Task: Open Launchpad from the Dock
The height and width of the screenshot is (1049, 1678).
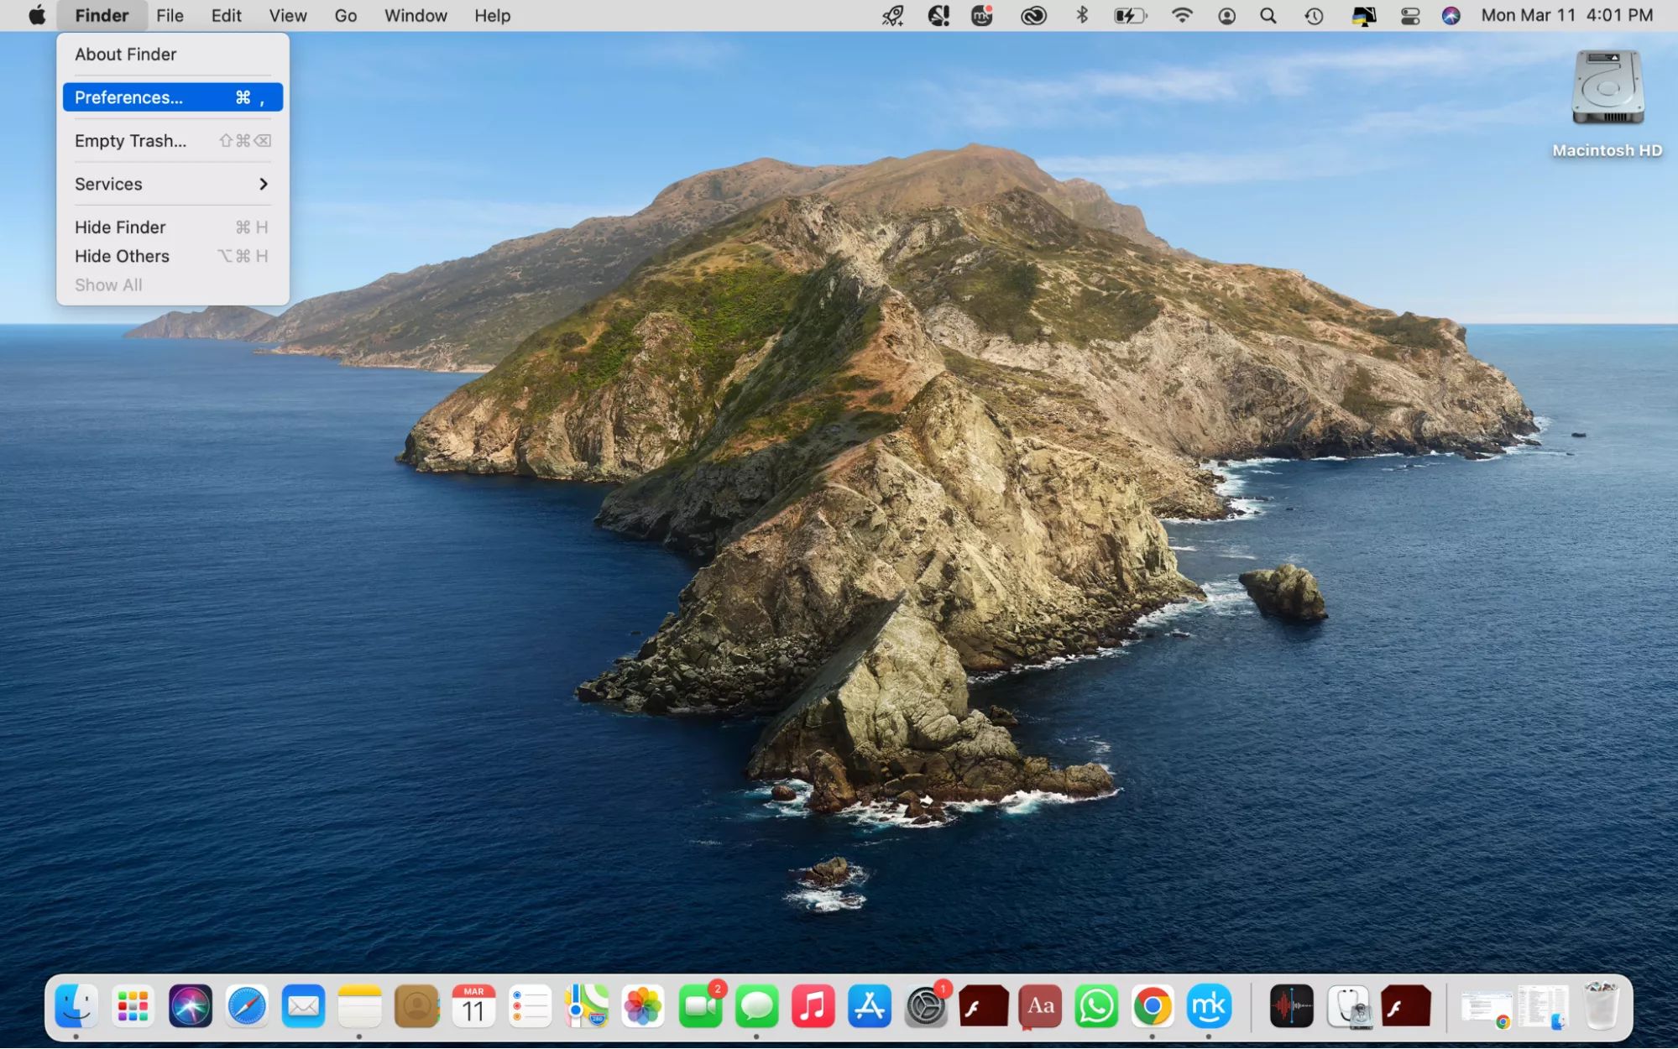Action: click(x=133, y=1005)
